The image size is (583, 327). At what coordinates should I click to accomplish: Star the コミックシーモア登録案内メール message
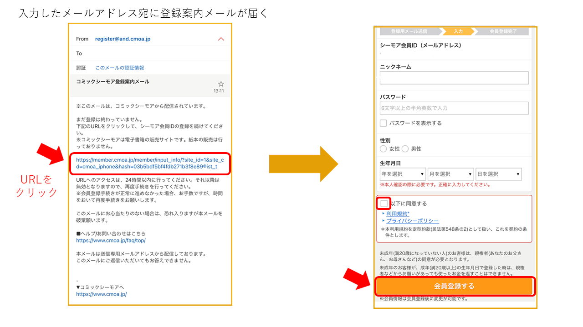click(221, 84)
